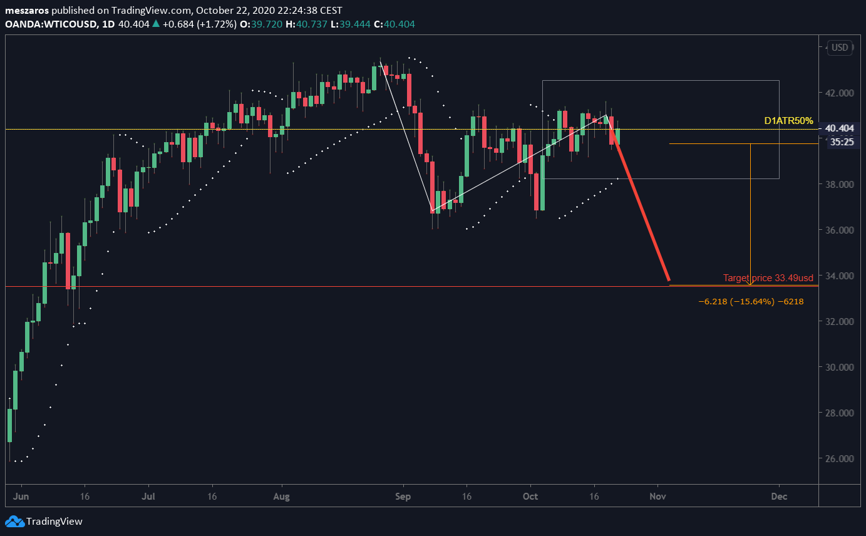Viewport: 866px width, 536px height.
Task: Click the +0.684 (+1.72%) change value
Action: 199,24
